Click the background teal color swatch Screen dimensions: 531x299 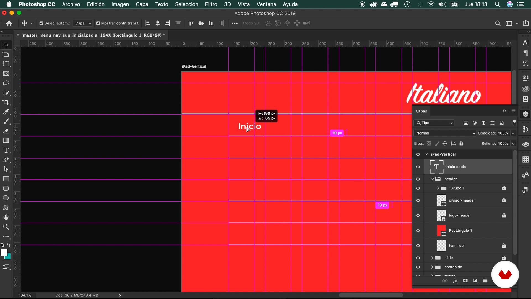[x=9, y=257]
